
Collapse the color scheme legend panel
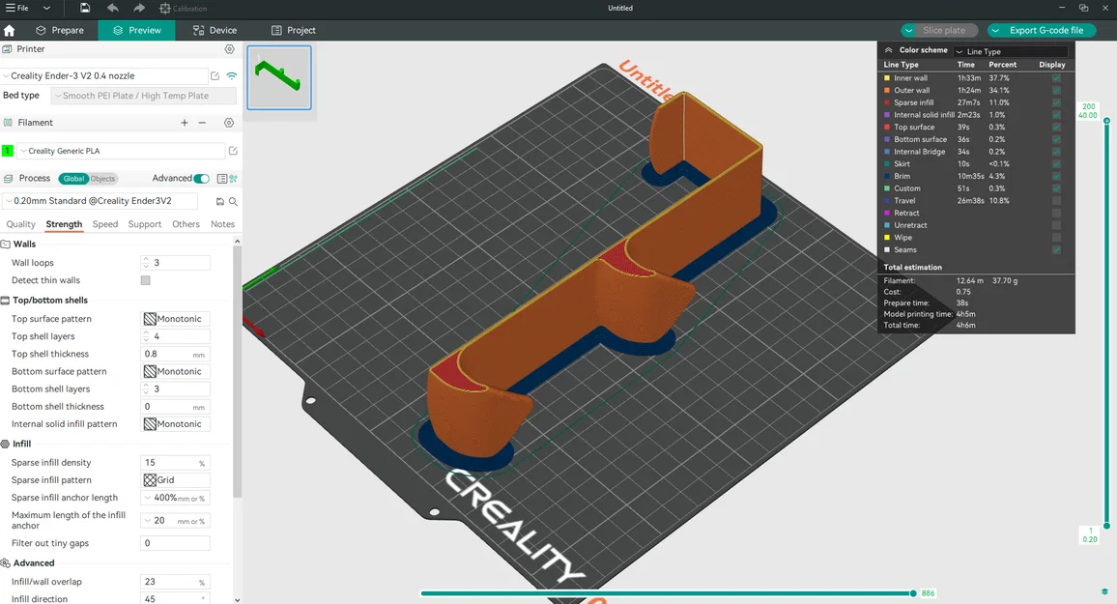(x=888, y=50)
